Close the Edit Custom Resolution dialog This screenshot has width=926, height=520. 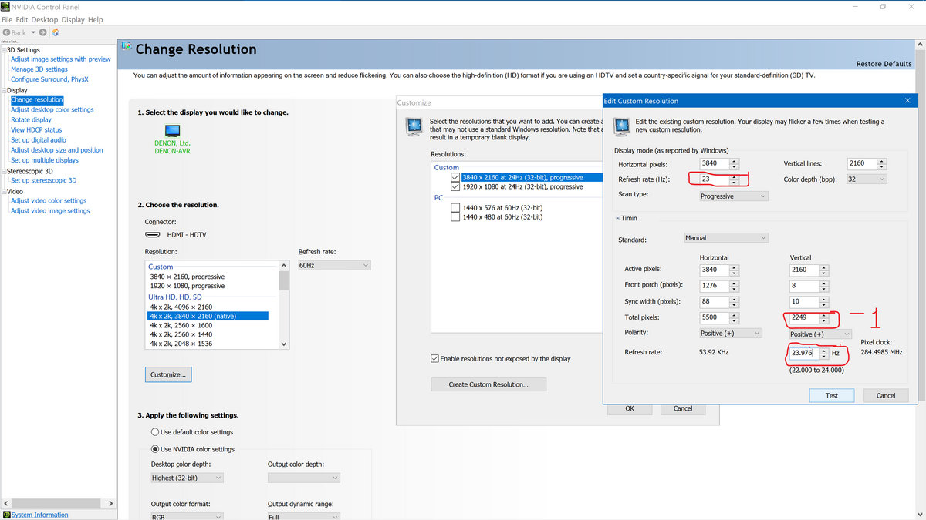click(x=907, y=101)
